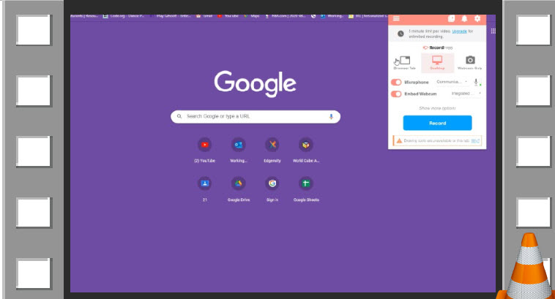Screen dimensions: 555x299
Task: Open the shortcut tile labeled 21
Action: (x=204, y=189)
